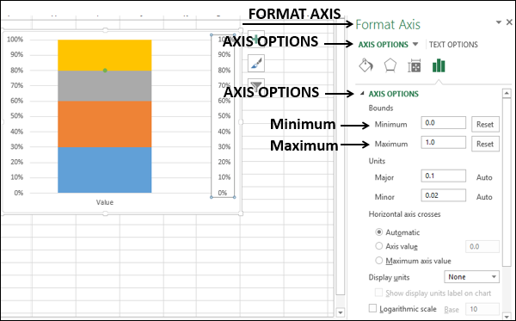
Task: Click the 0% label on primary axis
Action: [x=19, y=193]
